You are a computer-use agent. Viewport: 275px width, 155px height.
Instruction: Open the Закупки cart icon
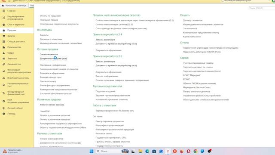click(x=4, y=36)
